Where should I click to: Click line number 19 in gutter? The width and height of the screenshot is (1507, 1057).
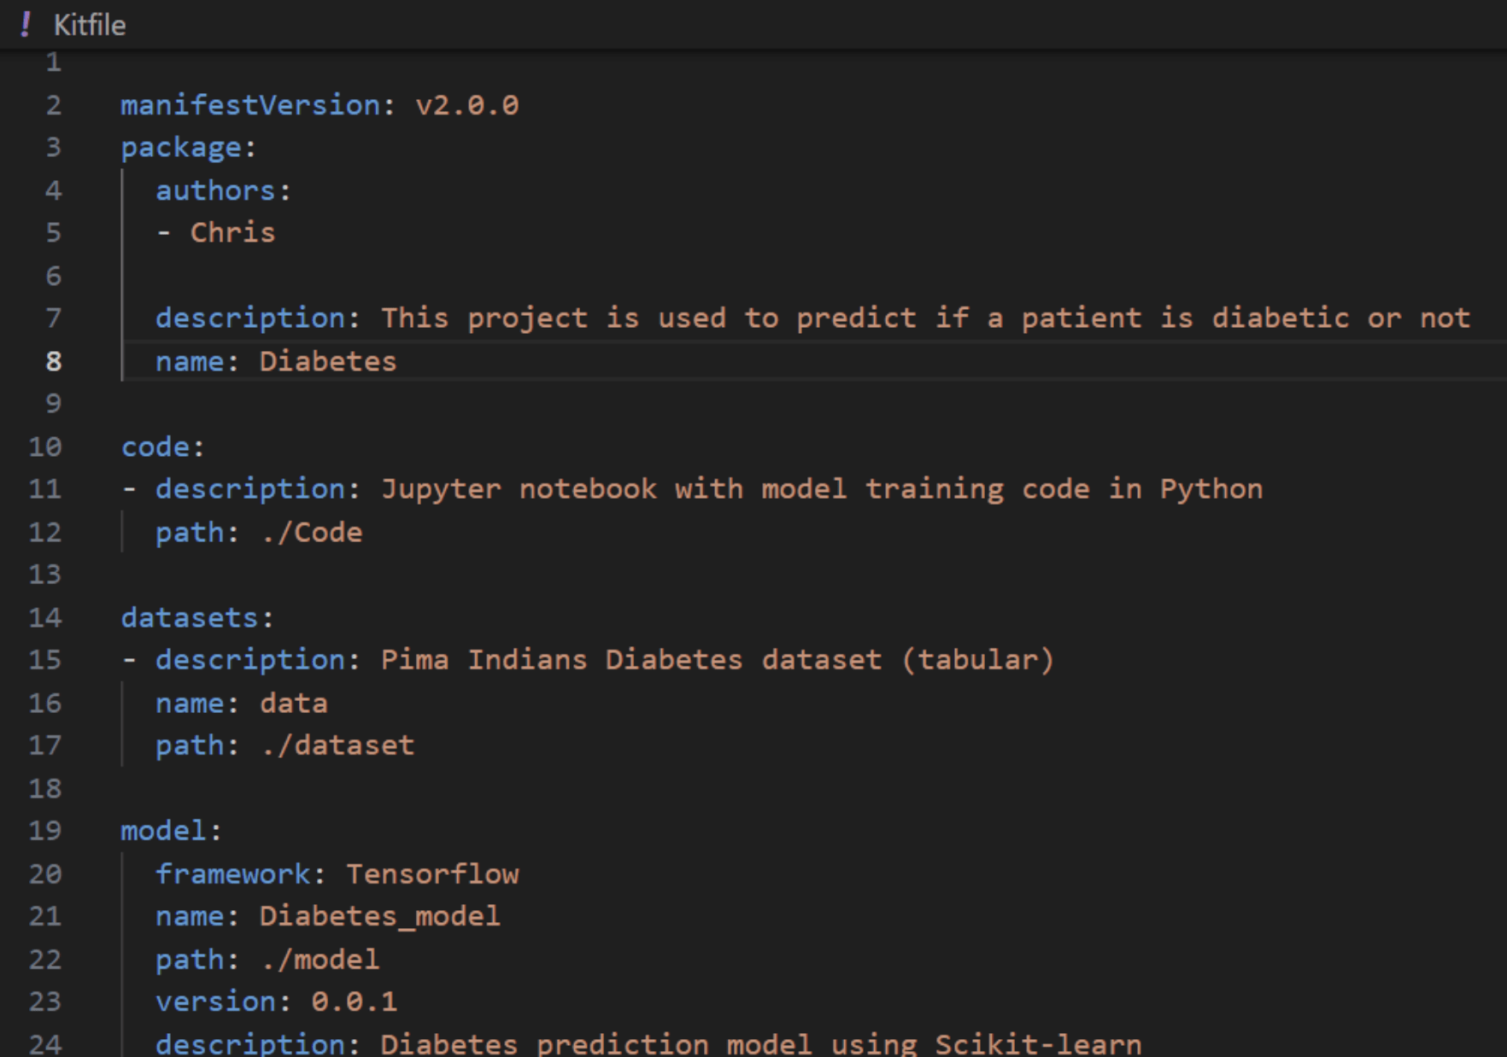pos(44,831)
